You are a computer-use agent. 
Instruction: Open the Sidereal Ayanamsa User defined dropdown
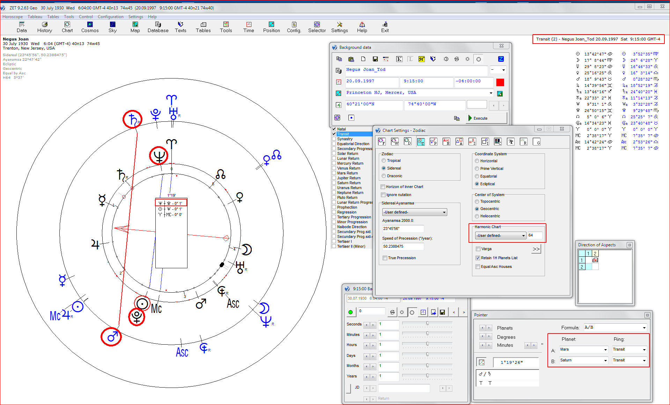coord(414,212)
